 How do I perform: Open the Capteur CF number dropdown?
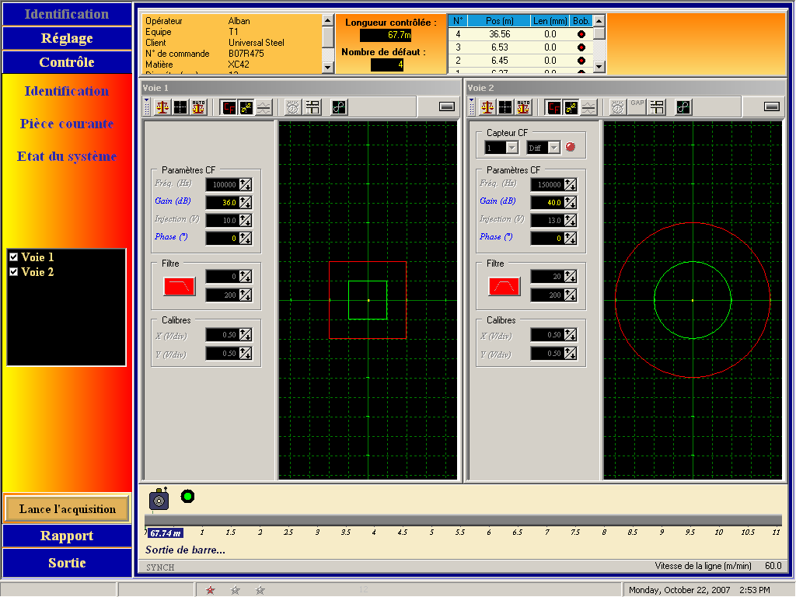pyautogui.click(x=511, y=148)
